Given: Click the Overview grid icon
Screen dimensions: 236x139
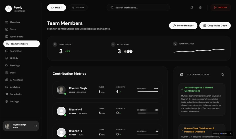Looking at the screenshot, I should pos(7,22).
